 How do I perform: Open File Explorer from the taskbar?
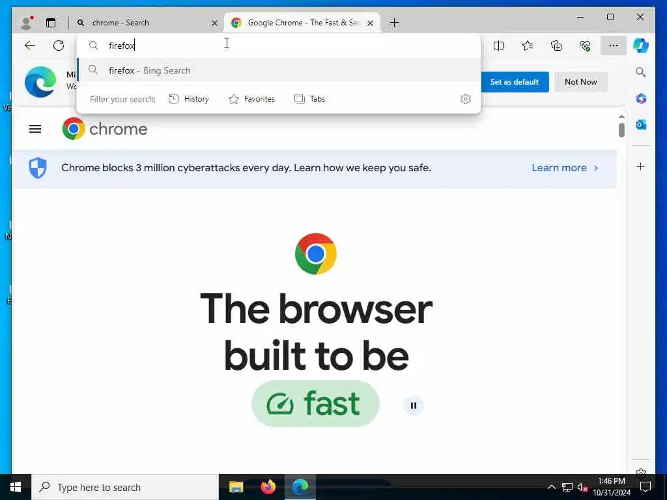(236, 487)
